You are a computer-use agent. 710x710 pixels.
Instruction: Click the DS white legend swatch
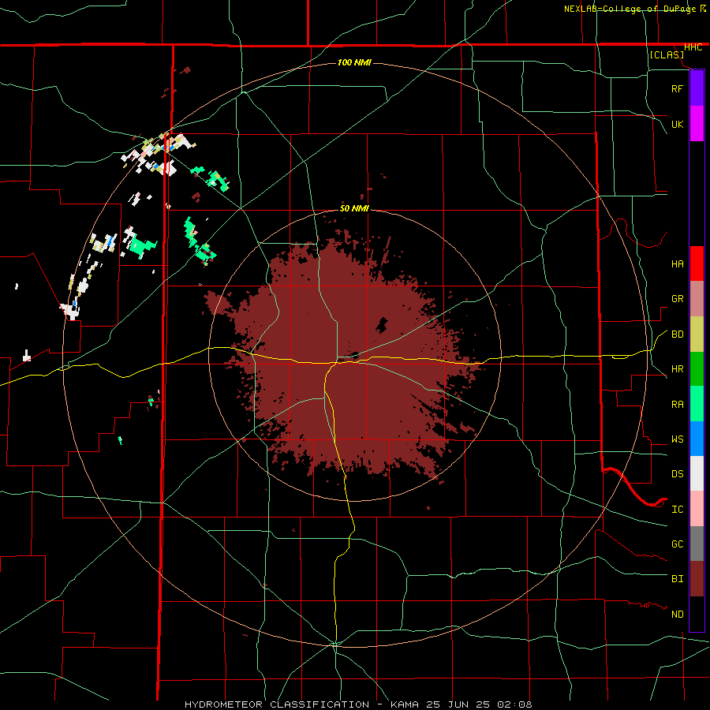point(697,473)
